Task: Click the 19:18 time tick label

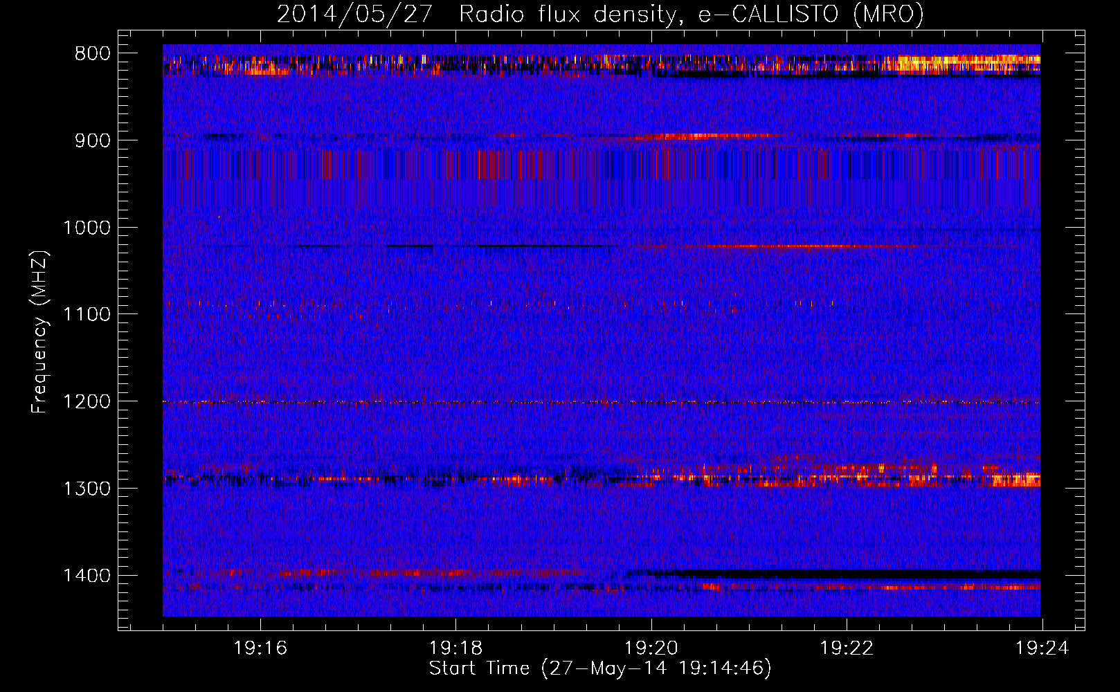Action: [455, 648]
